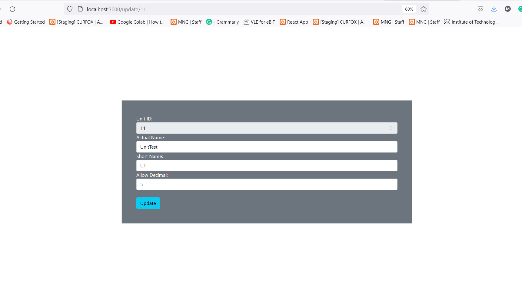Open the page info icon beside the URL
This screenshot has height=293, width=522.
(x=80, y=9)
